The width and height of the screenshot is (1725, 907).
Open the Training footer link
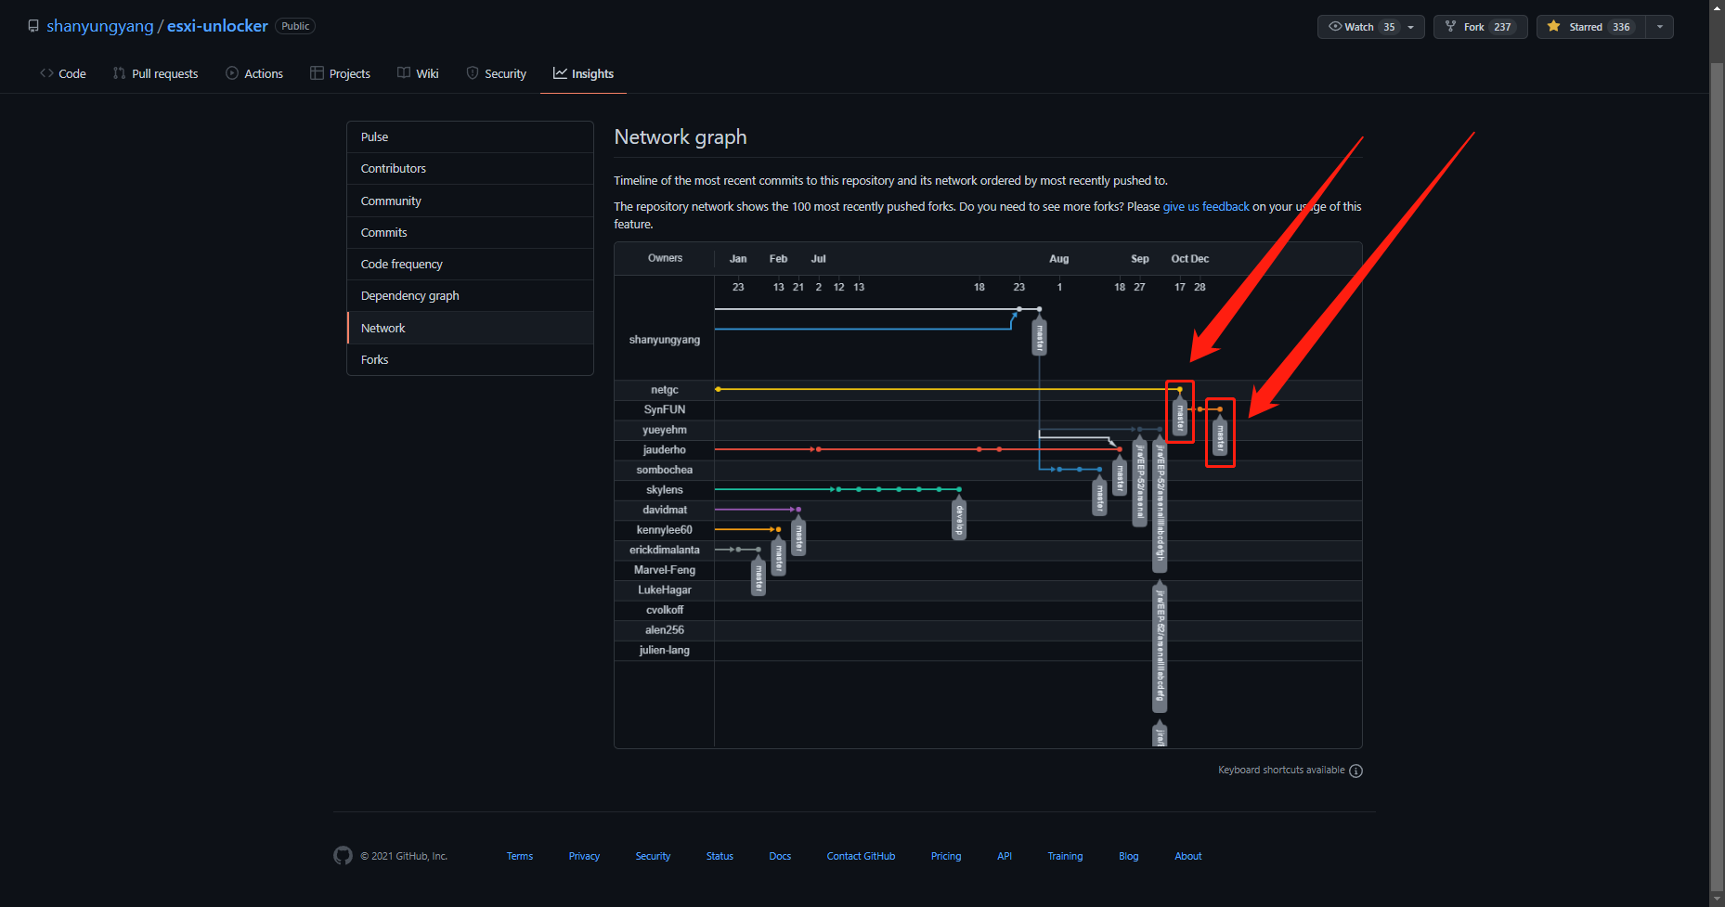coord(1065,856)
